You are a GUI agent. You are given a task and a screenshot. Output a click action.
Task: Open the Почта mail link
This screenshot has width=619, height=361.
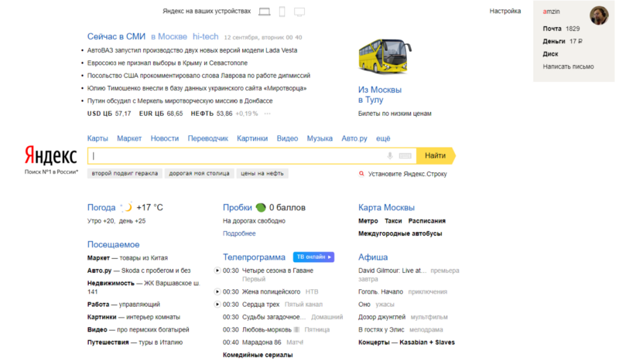552,29
